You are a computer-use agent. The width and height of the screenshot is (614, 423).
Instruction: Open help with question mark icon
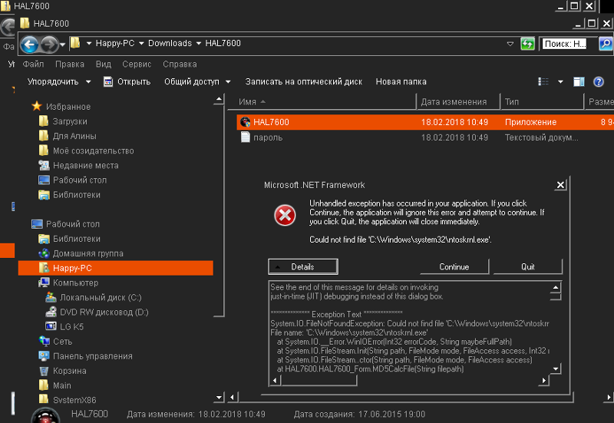click(599, 81)
